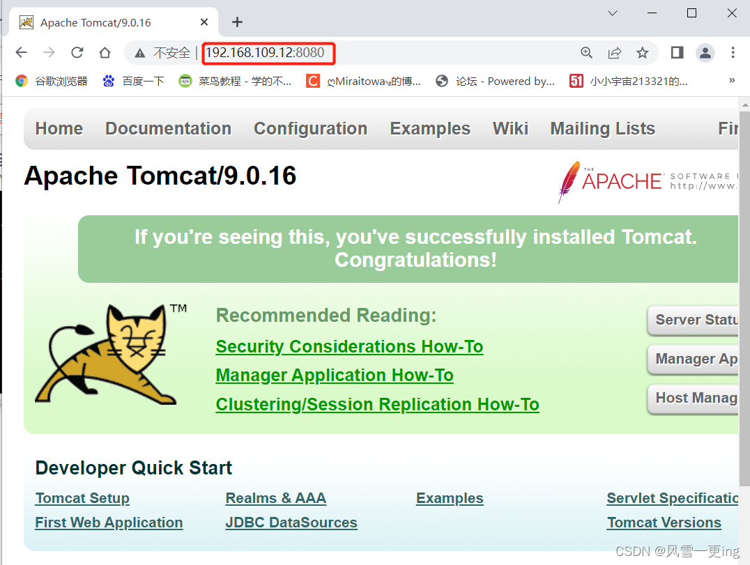750x565 pixels.
Task: Bookmark this page with the star icon
Action: tap(643, 52)
